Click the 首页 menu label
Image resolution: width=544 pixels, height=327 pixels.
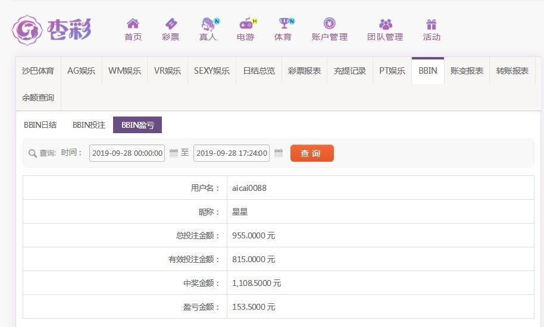coord(133,37)
